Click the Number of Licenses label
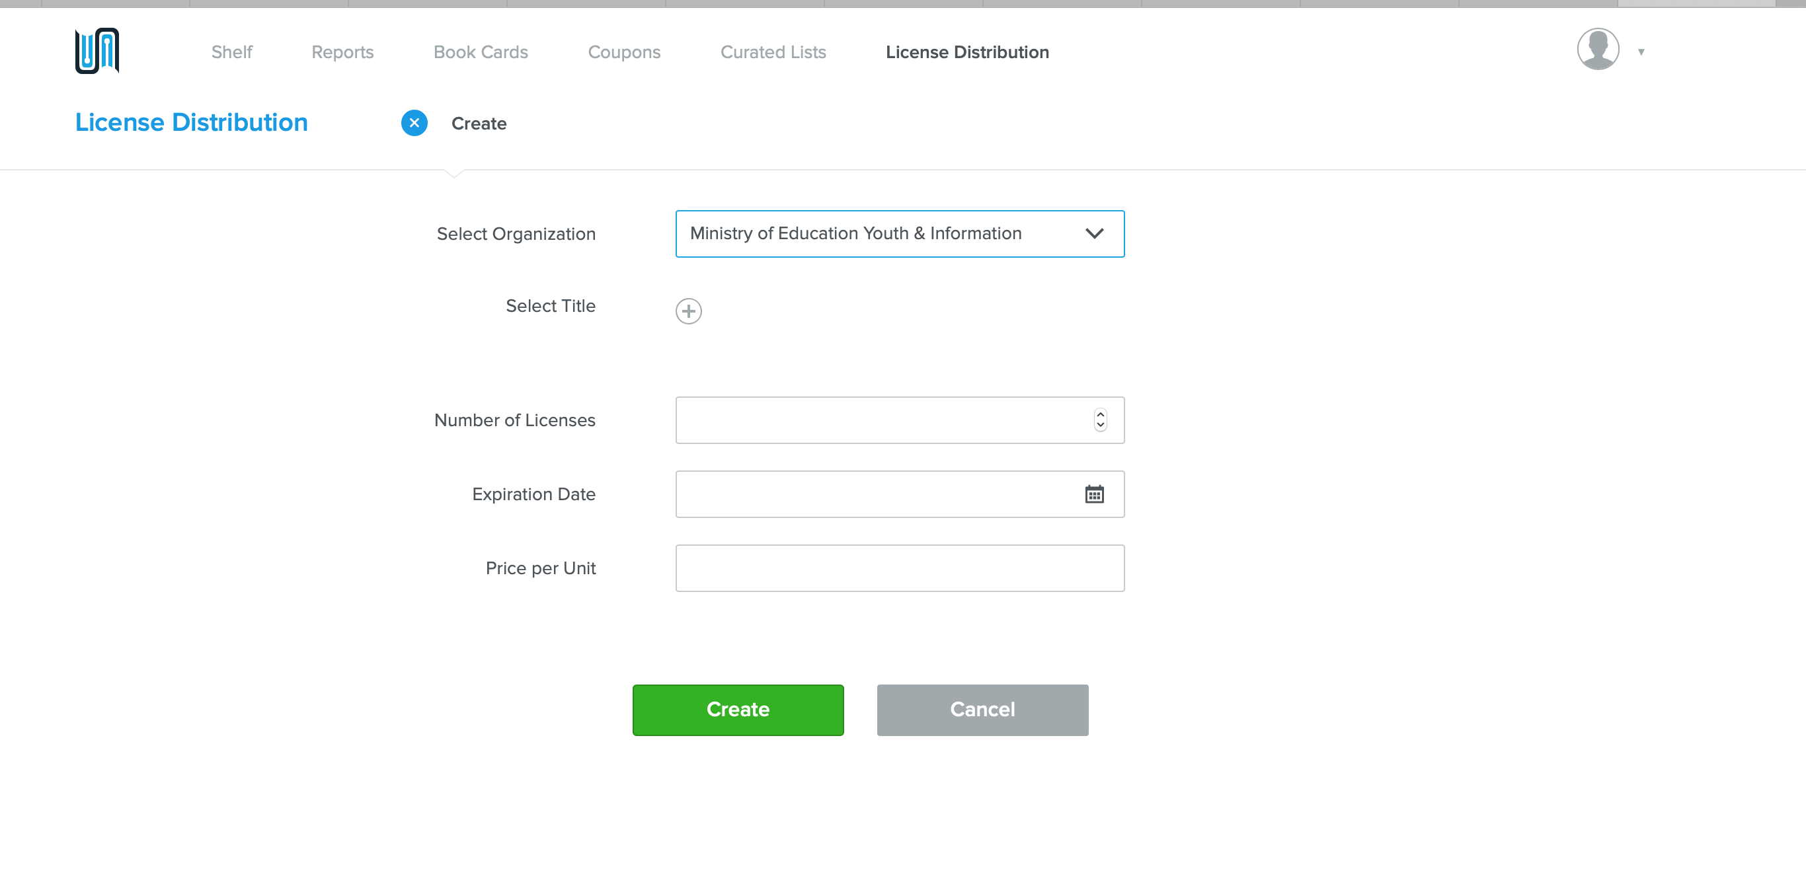Viewport: 1806px width, 892px height. coord(514,420)
